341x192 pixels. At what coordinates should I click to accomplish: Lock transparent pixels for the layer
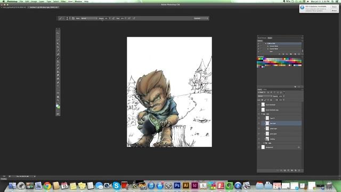point(262,100)
